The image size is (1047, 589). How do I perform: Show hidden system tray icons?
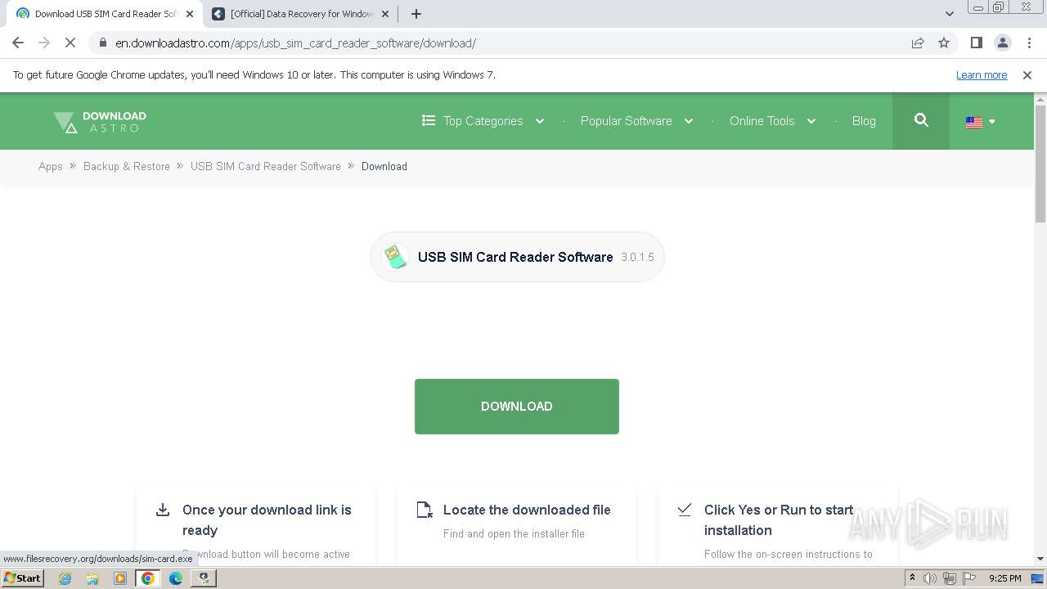912,578
